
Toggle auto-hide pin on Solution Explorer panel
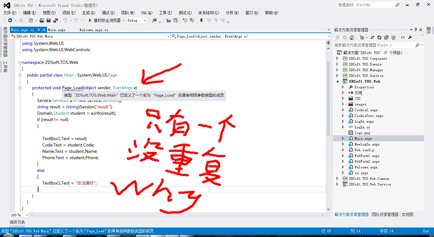[x=416, y=30]
